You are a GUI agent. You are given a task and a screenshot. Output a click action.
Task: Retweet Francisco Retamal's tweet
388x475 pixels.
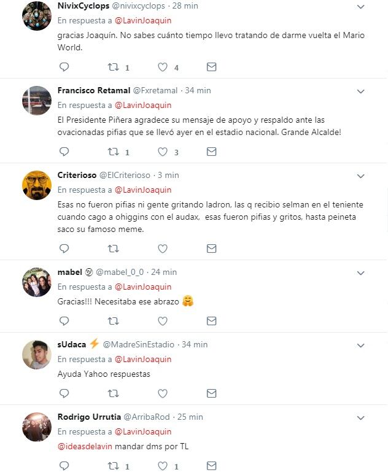pos(114,152)
